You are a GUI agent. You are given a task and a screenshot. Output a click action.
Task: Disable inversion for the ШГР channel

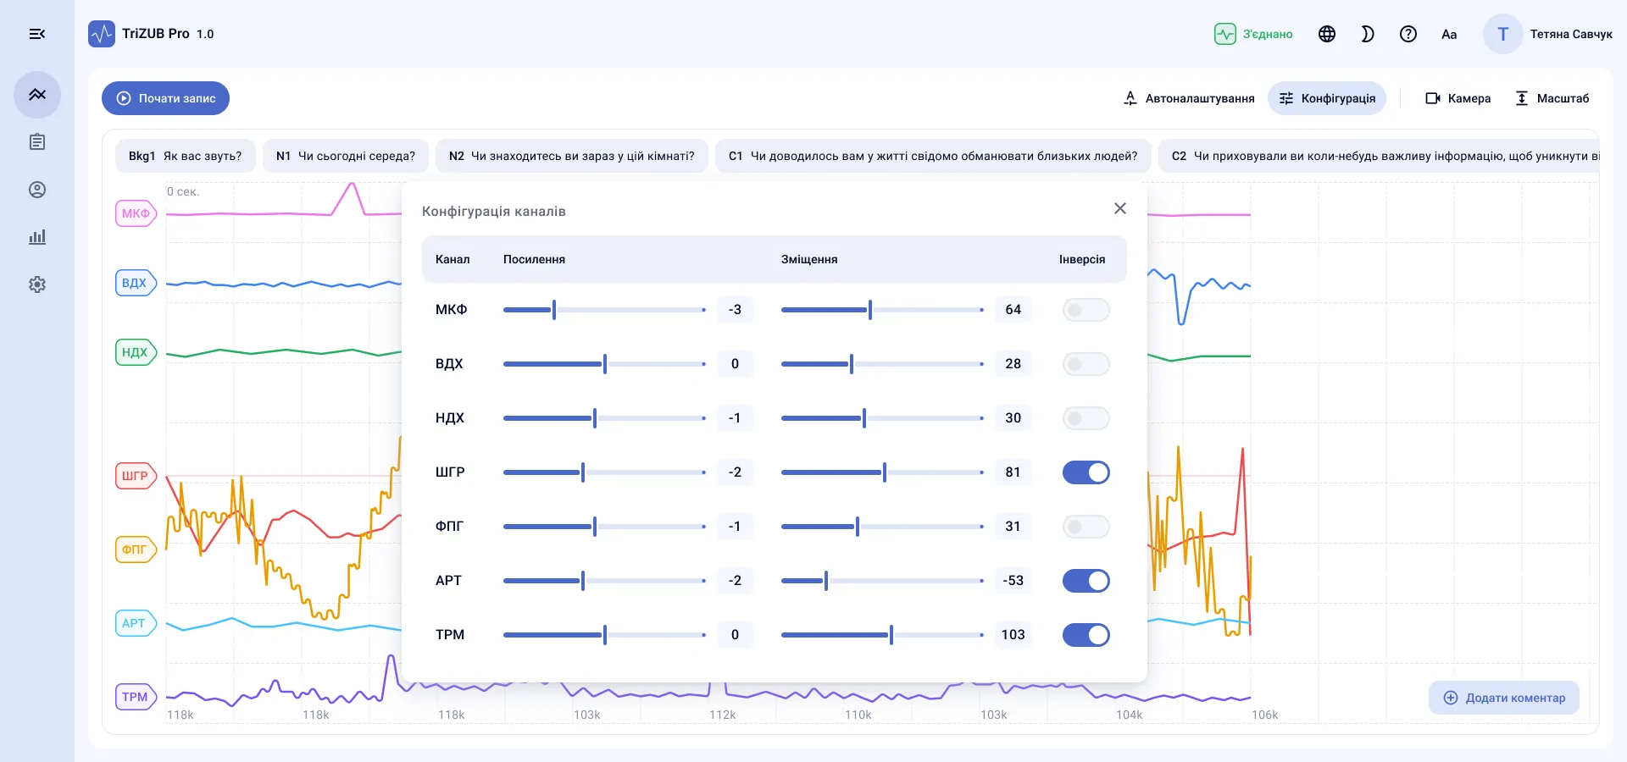(1086, 472)
